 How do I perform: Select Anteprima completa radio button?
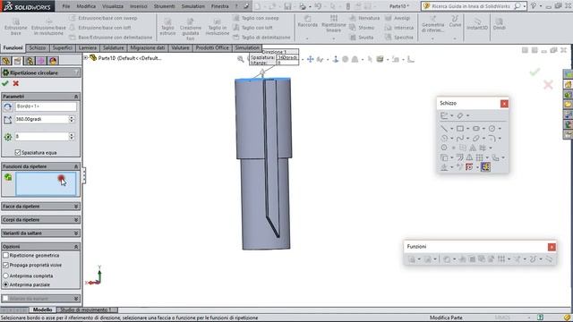click(x=6, y=275)
